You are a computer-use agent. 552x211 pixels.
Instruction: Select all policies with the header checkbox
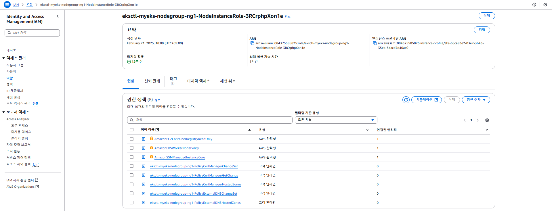(131, 130)
